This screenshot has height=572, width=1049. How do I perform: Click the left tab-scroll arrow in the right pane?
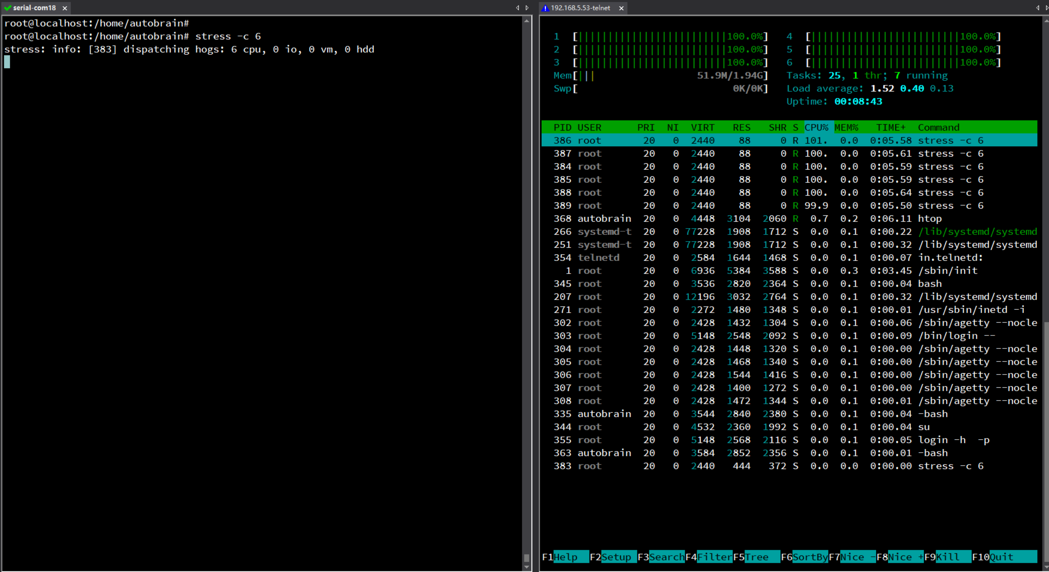tap(1038, 8)
